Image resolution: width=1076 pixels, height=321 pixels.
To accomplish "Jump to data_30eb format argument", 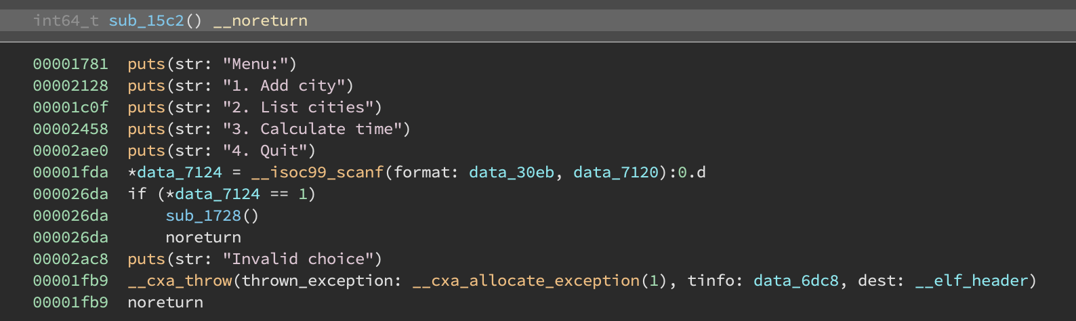I will point(511,173).
